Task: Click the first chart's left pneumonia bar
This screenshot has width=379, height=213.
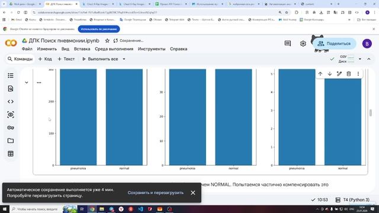Action: coord(78,117)
